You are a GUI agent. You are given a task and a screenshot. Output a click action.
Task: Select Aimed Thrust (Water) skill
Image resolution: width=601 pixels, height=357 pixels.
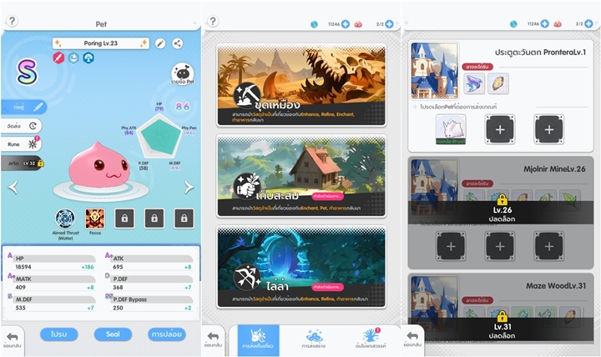(65, 219)
